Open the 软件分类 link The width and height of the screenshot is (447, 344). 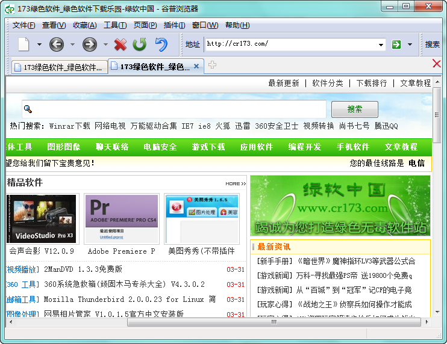328,83
